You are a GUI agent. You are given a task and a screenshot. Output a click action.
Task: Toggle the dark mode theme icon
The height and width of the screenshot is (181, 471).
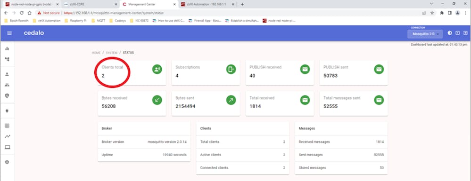(x=450, y=33)
